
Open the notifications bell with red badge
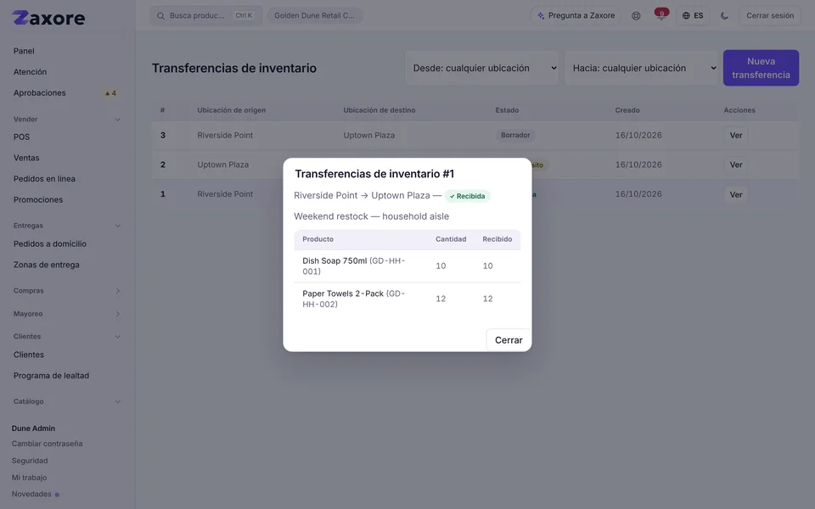[660, 15]
